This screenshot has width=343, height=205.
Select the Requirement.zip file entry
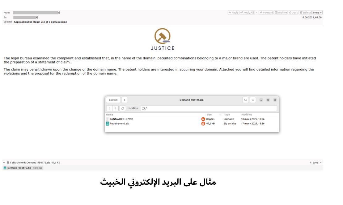click(119, 124)
